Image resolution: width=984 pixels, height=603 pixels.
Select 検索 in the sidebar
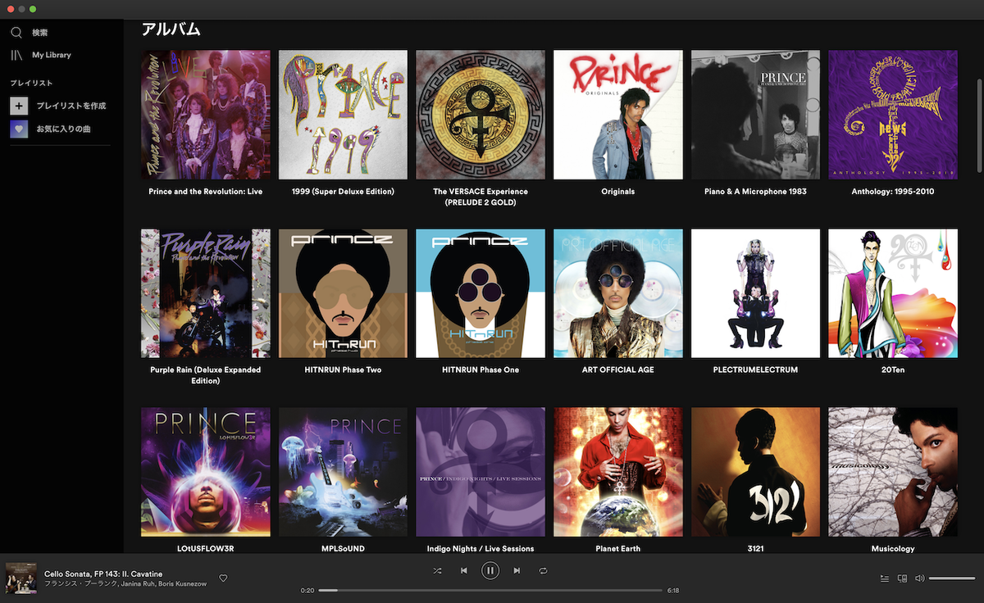(x=39, y=33)
